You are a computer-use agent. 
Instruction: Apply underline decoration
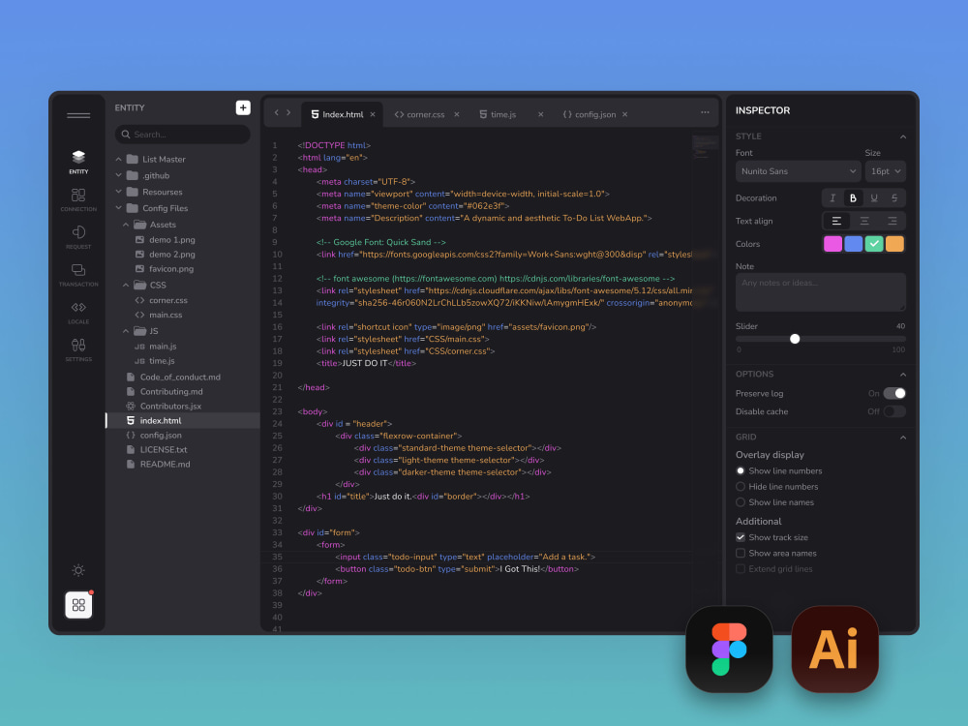[874, 198]
